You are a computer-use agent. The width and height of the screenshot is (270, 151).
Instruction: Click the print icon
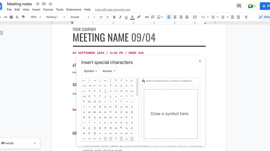pyautogui.click(x=11, y=17)
